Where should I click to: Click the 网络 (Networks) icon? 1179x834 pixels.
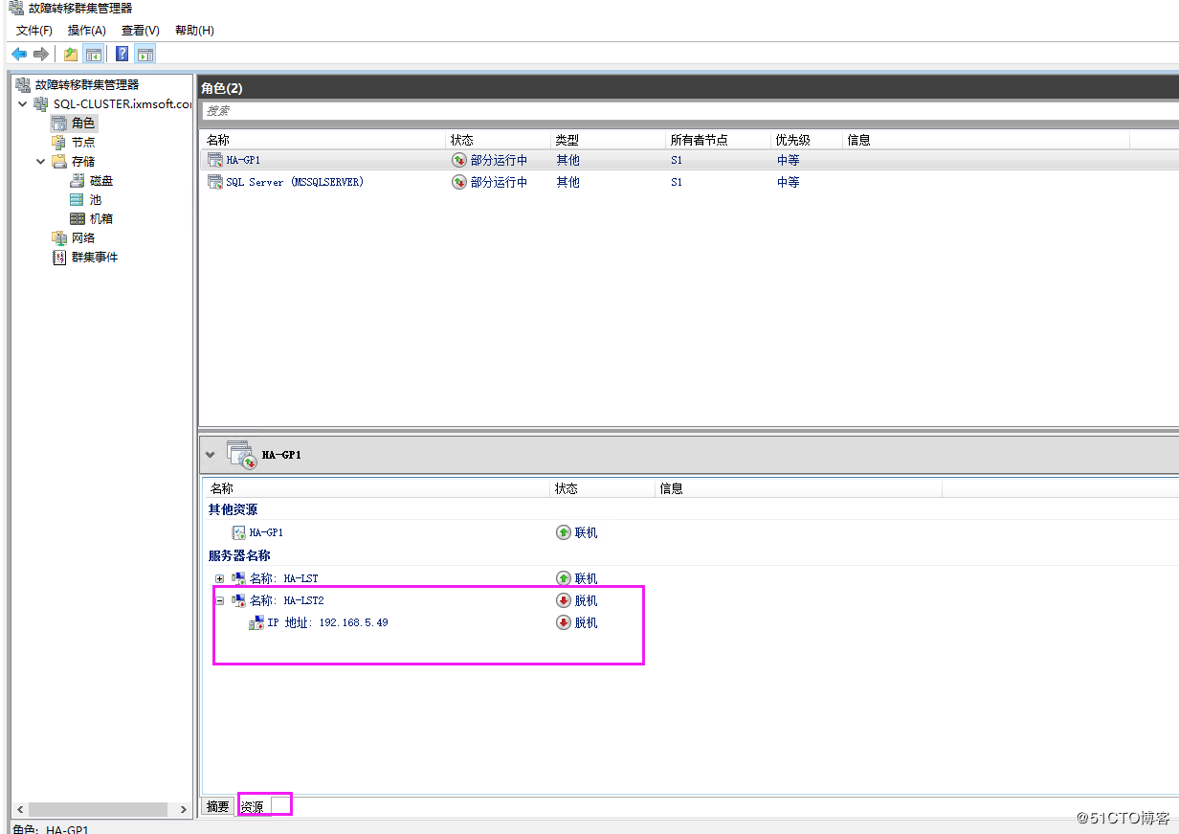[x=84, y=237]
